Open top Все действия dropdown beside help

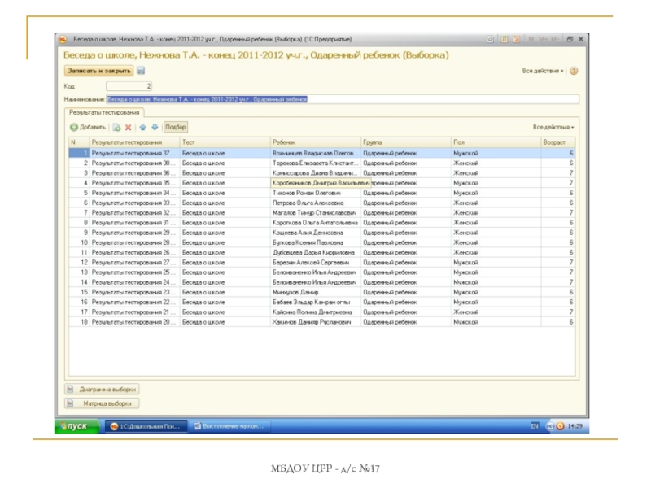click(543, 72)
